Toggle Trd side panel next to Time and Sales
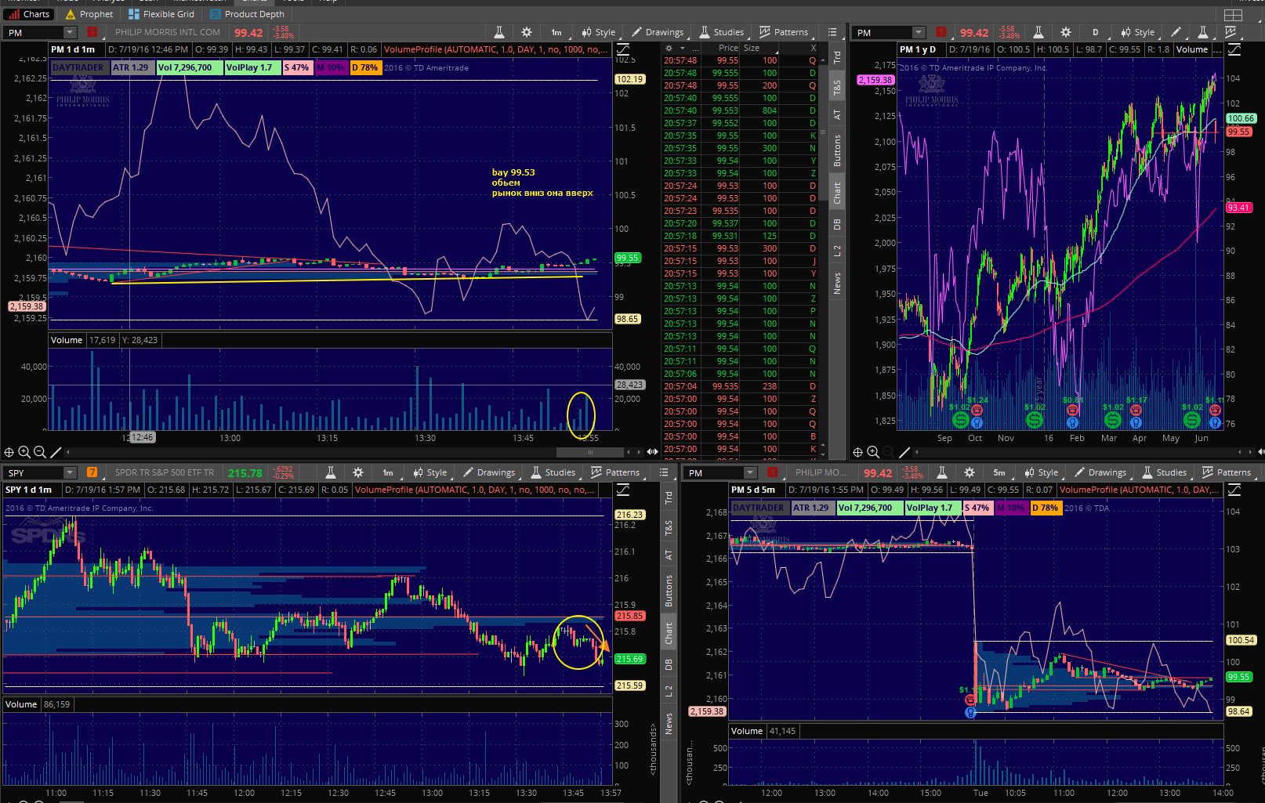This screenshot has width=1265, height=803. [837, 57]
